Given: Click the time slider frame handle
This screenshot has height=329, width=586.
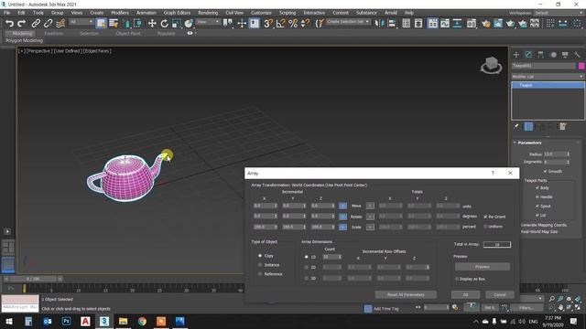Looking at the screenshot, I should pos(33,279).
